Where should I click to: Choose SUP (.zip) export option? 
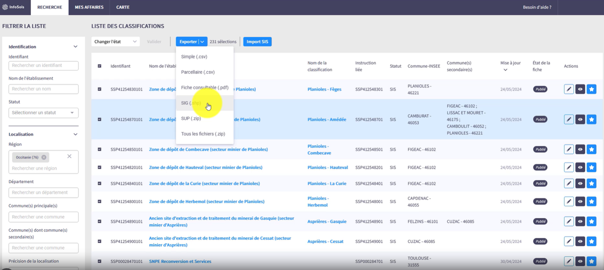[205, 118]
